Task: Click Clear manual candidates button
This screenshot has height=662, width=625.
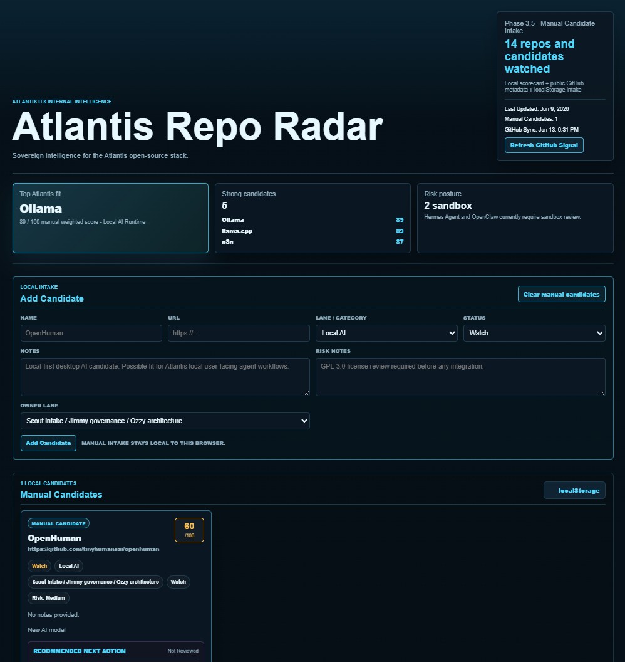Action: [561, 294]
